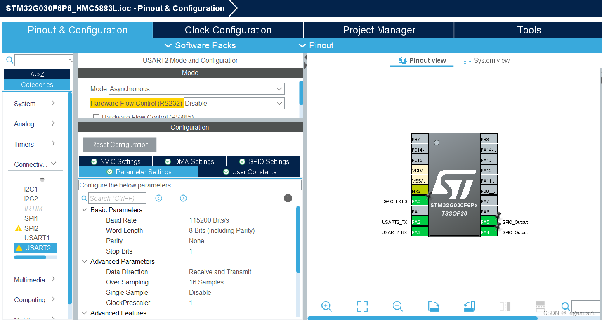Screen dimensions: 602x320
Task: Collapse the Advanced Features section
Action: 85,313
